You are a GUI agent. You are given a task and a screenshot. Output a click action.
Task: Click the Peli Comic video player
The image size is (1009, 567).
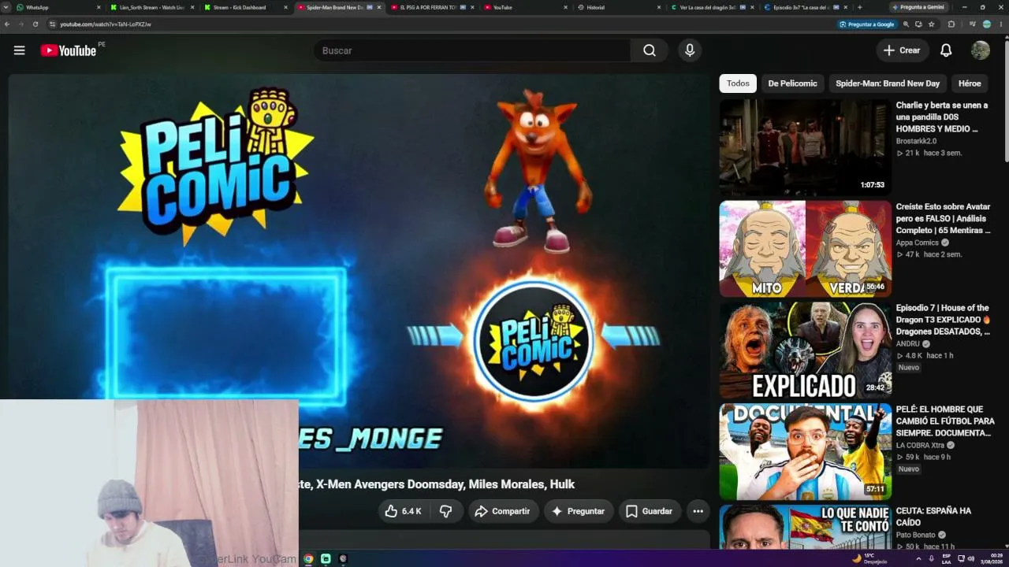click(x=359, y=271)
